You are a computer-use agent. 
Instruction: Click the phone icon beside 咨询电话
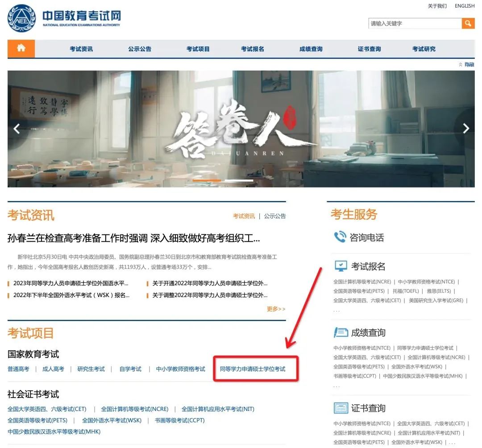coord(340,237)
